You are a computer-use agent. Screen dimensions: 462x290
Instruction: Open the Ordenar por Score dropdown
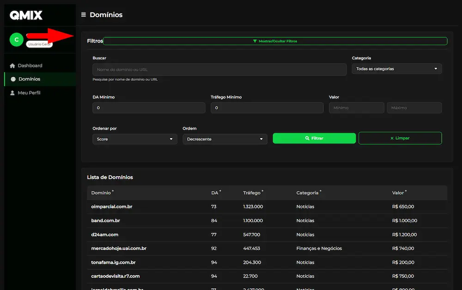coord(134,138)
